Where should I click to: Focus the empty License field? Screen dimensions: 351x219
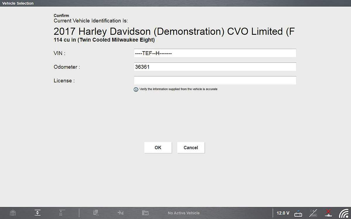pyautogui.click(x=215, y=81)
